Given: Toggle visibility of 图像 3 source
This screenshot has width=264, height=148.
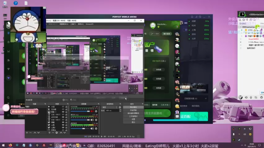Looking at the screenshot, I should click(x=63, y=112).
